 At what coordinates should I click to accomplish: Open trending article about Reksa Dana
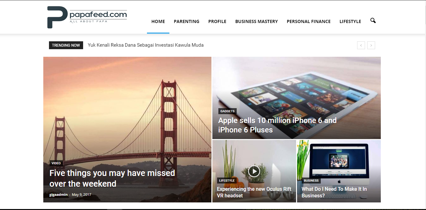pyautogui.click(x=146, y=45)
